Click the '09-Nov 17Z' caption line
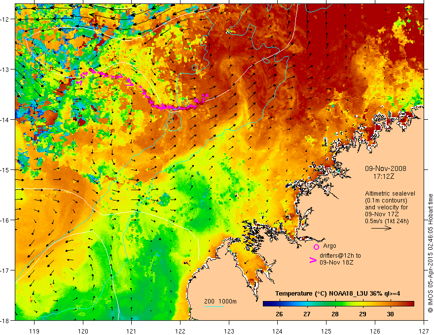This screenshot has height=335, width=434. (x=381, y=214)
